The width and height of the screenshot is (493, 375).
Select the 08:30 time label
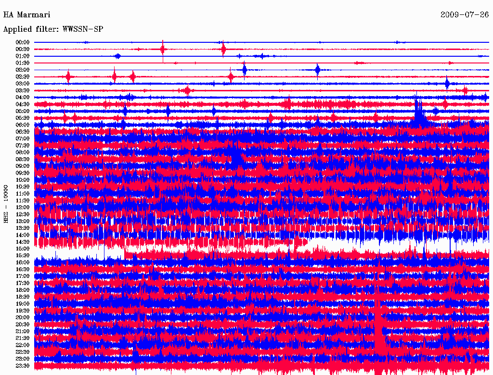(23, 160)
